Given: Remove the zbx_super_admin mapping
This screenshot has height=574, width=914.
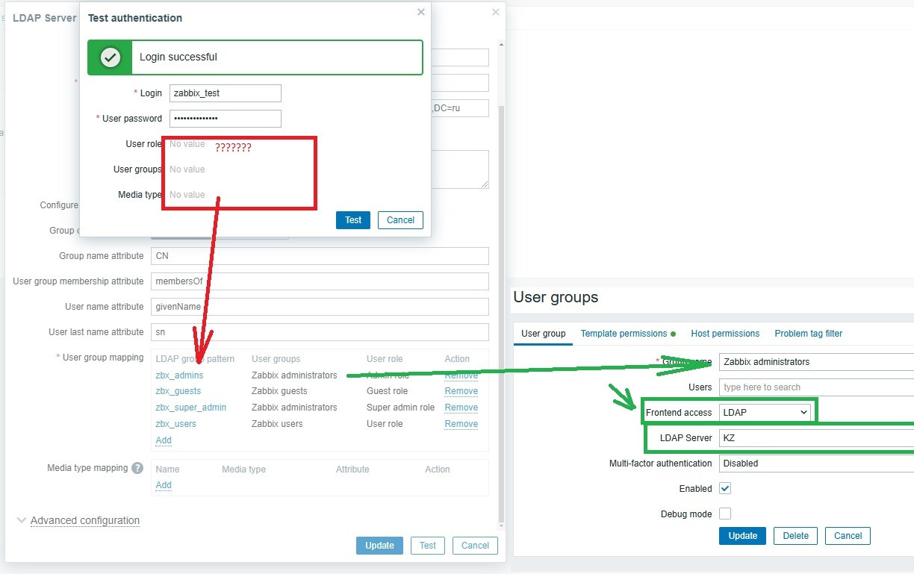Looking at the screenshot, I should [461, 408].
